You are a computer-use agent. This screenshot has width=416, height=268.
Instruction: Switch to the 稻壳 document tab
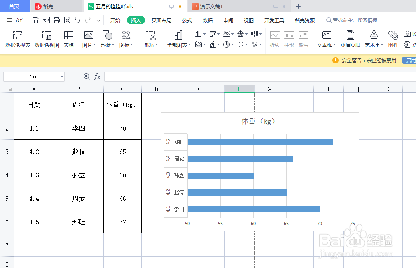(x=56, y=6)
